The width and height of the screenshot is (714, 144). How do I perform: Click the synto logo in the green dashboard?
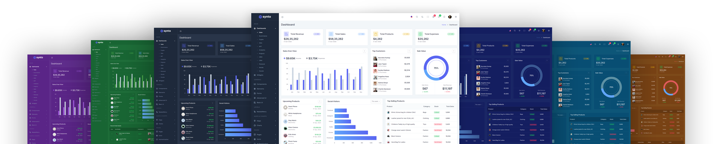(99, 42)
